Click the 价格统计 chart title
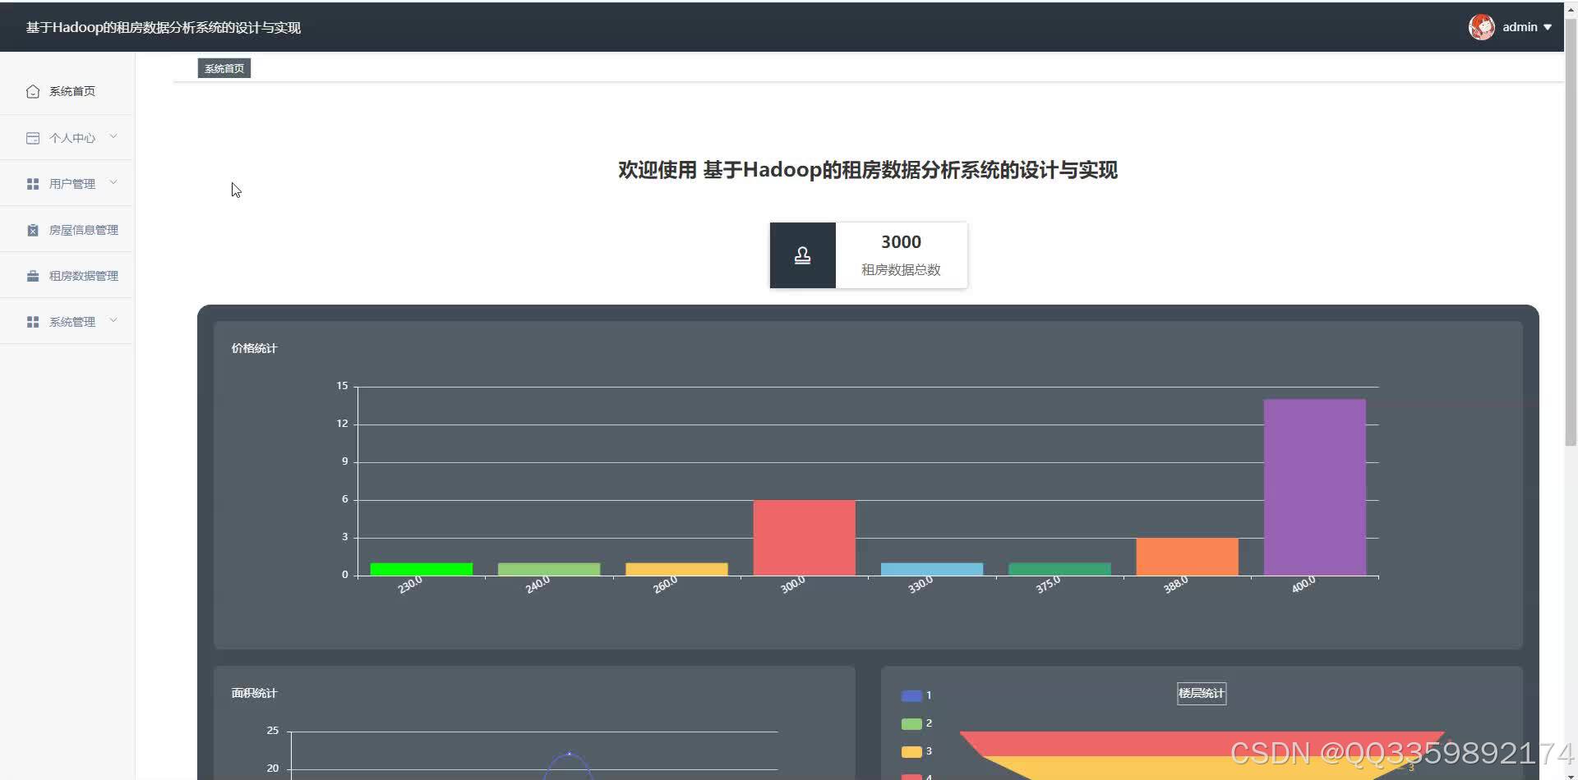The height and width of the screenshot is (780, 1578). (254, 348)
